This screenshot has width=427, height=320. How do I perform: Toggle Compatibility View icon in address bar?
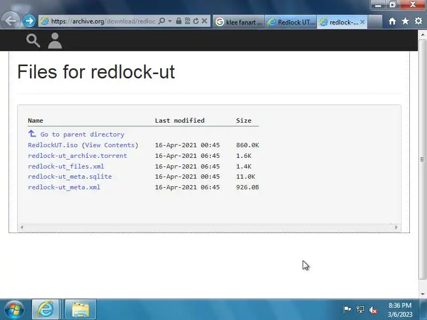pyautogui.click(x=187, y=21)
